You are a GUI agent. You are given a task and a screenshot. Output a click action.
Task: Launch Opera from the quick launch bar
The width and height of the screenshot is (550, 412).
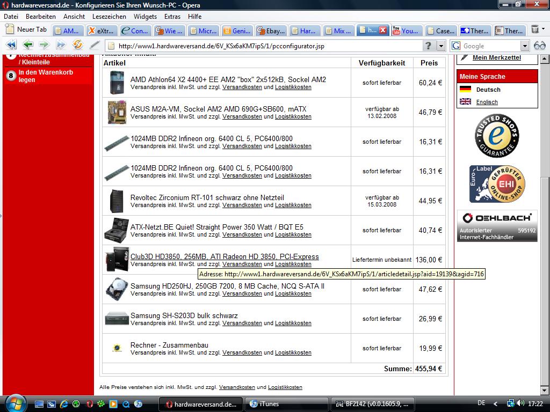pyautogui.click(x=90, y=404)
